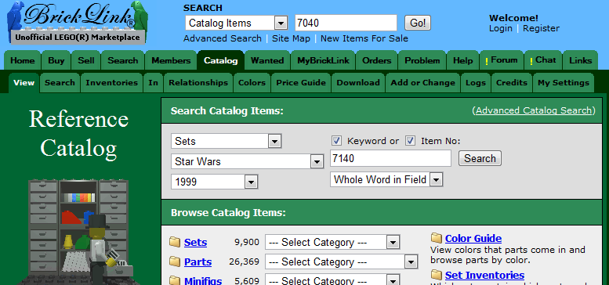The height and width of the screenshot is (285, 609).
Task: Open the Problem tab
Action: (422, 60)
